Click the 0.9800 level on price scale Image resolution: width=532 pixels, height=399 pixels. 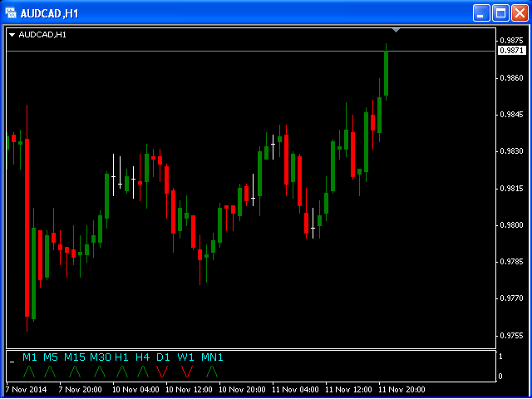[511, 225]
